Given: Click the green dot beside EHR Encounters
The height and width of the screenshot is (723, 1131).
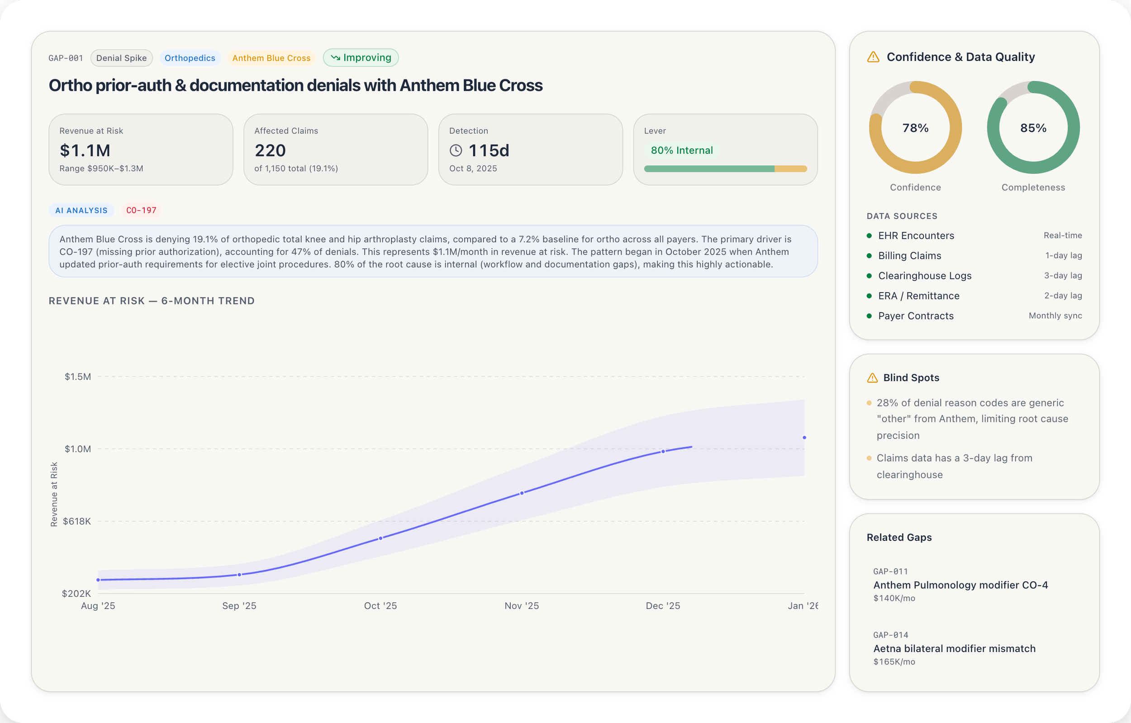Looking at the screenshot, I should click(x=869, y=236).
